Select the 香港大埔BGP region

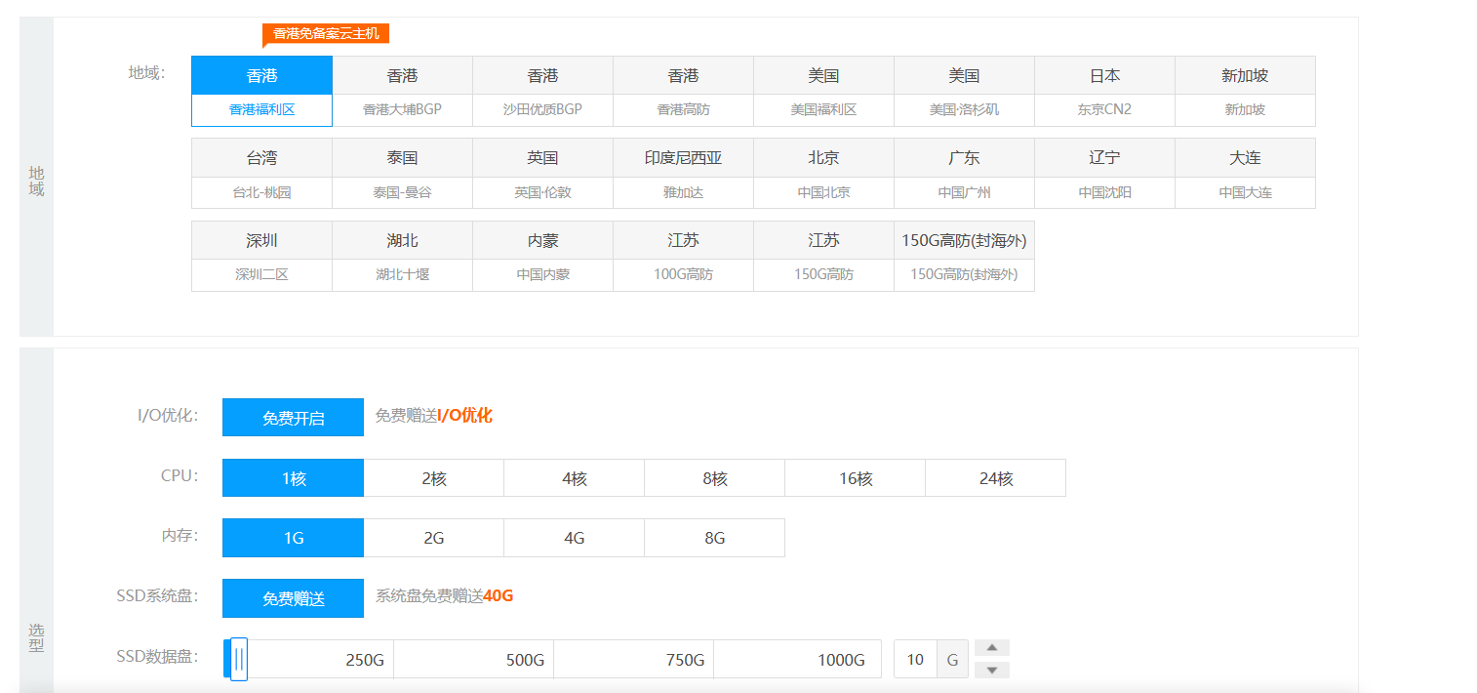(402, 92)
